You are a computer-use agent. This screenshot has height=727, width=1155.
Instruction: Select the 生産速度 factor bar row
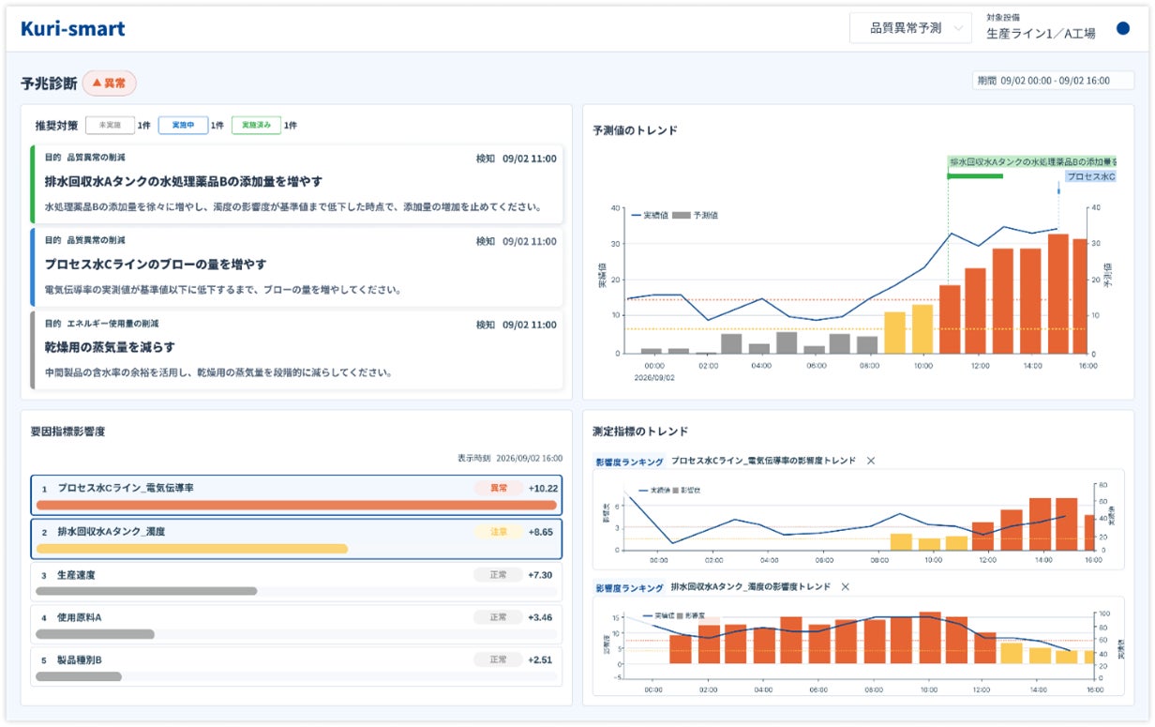296,582
